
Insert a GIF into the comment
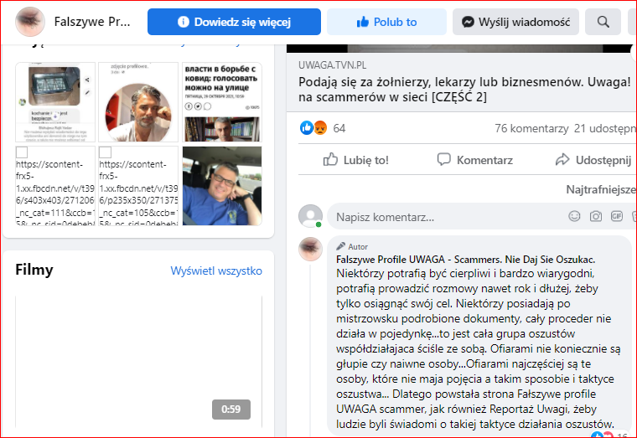[617, 216]
